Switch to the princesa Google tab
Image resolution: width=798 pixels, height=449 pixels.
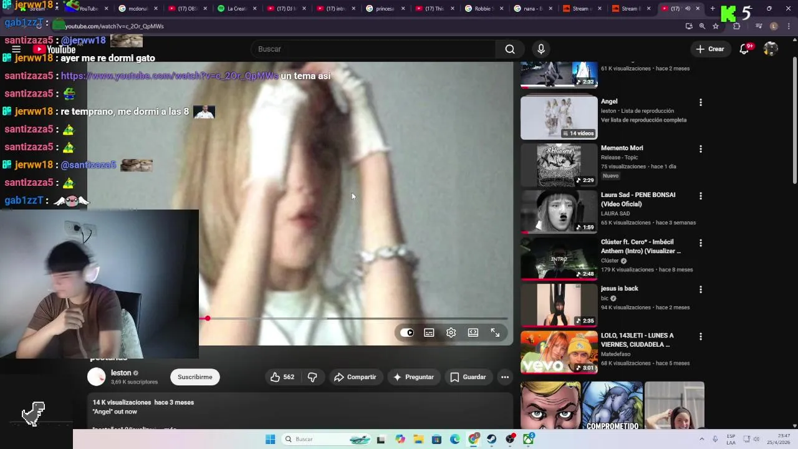click(x=386, y=9)
